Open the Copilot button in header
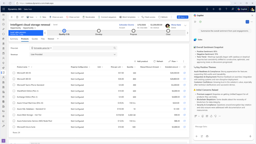This screenshot has height=144, width=256. pyautogui.click(x=242, y=9)
